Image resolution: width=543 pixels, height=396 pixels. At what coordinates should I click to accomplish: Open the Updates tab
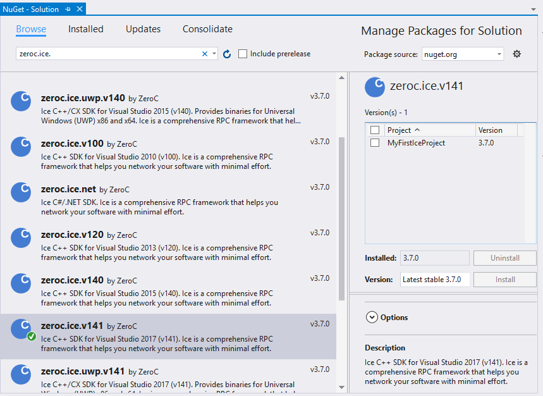point(143,29)
